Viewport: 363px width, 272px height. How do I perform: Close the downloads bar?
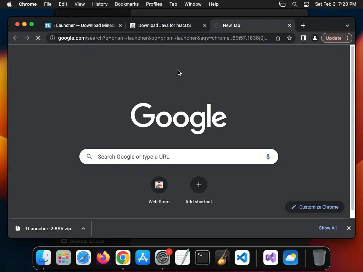click(x=349, y=228)
